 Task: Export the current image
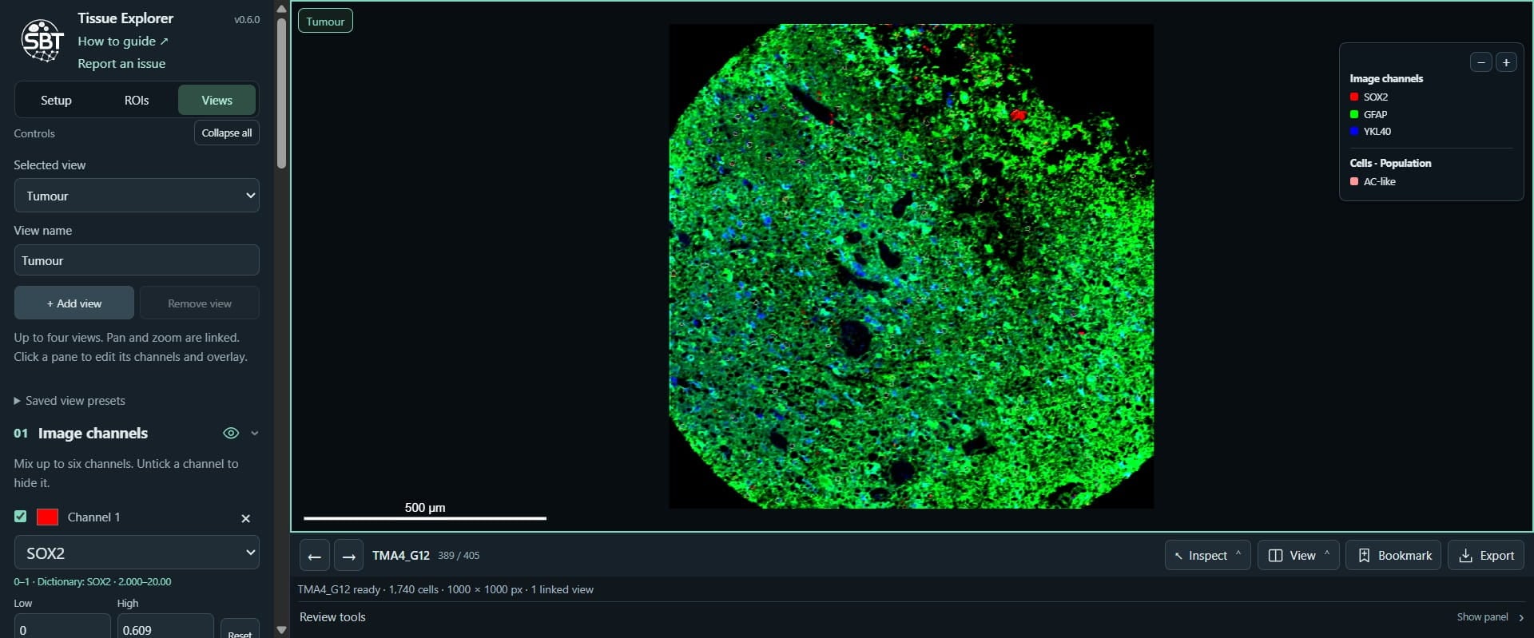pyautogui.click(x=1486, y=556)
